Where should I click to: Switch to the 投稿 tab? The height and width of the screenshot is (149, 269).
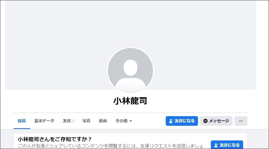tap(22, 121)
